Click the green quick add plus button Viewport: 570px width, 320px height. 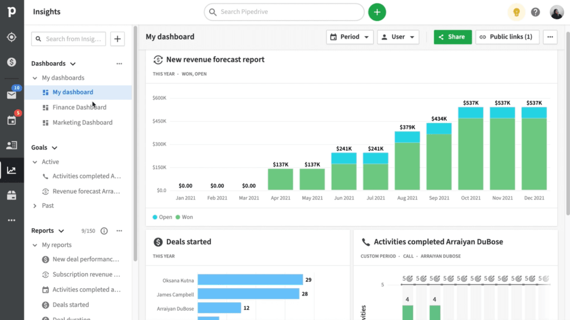pyautogui.click(x=377, y=12)
